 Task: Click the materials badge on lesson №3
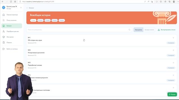171,68
